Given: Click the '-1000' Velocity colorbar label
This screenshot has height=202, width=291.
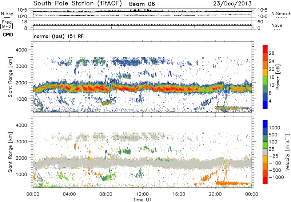Looking at the screenshot, I should (x=276, y=177).
